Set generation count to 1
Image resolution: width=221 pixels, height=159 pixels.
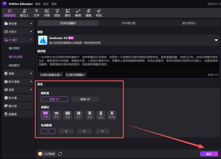[48, 131]
